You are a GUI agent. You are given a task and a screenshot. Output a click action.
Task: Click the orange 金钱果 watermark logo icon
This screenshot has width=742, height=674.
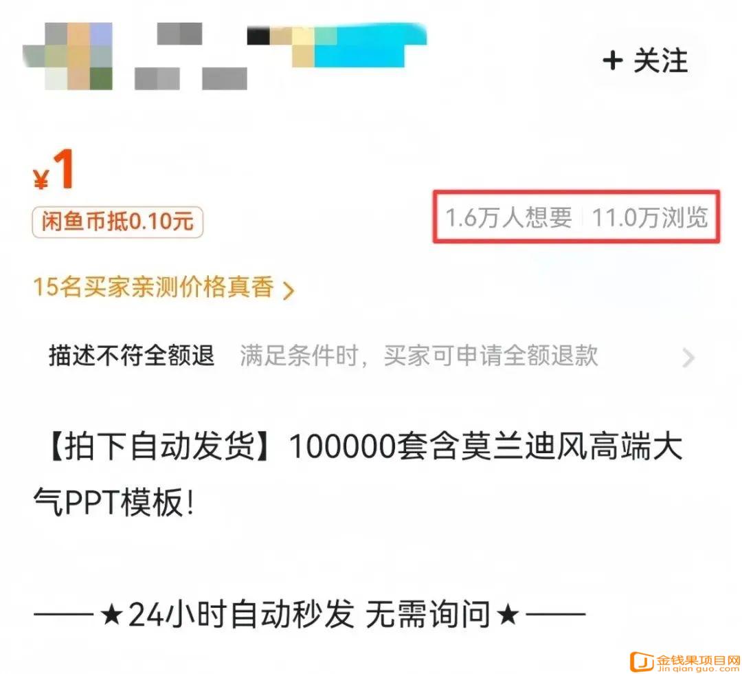click(642, 662)
